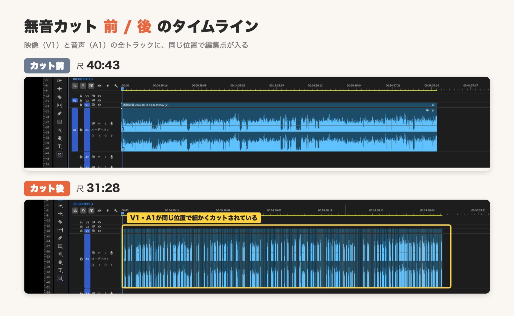Select the Razor tool in the before-cut timeline
The image size is (514, 316).
[59, 97]
